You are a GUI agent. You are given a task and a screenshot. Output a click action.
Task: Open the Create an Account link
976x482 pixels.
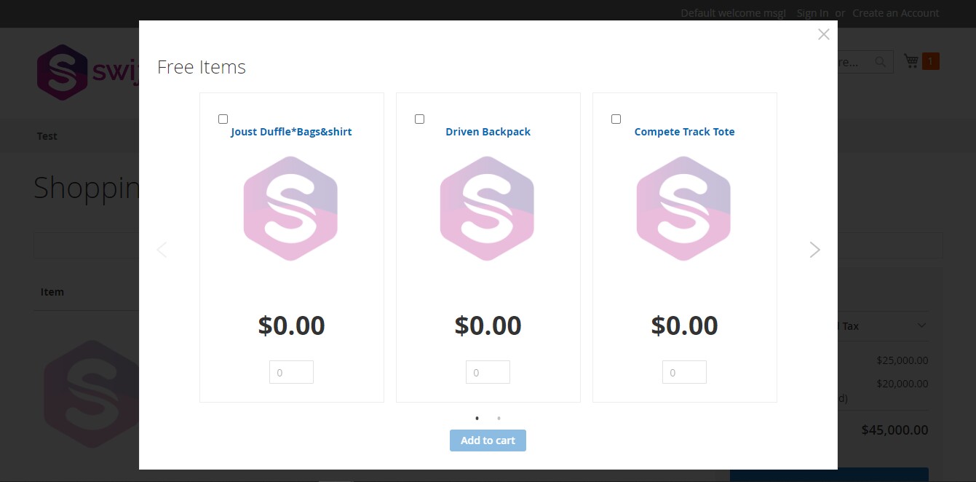pyautogui.click(x=896, y=12)
